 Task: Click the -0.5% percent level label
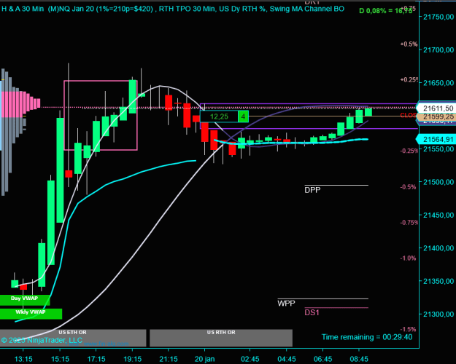[x=408, y=187]
